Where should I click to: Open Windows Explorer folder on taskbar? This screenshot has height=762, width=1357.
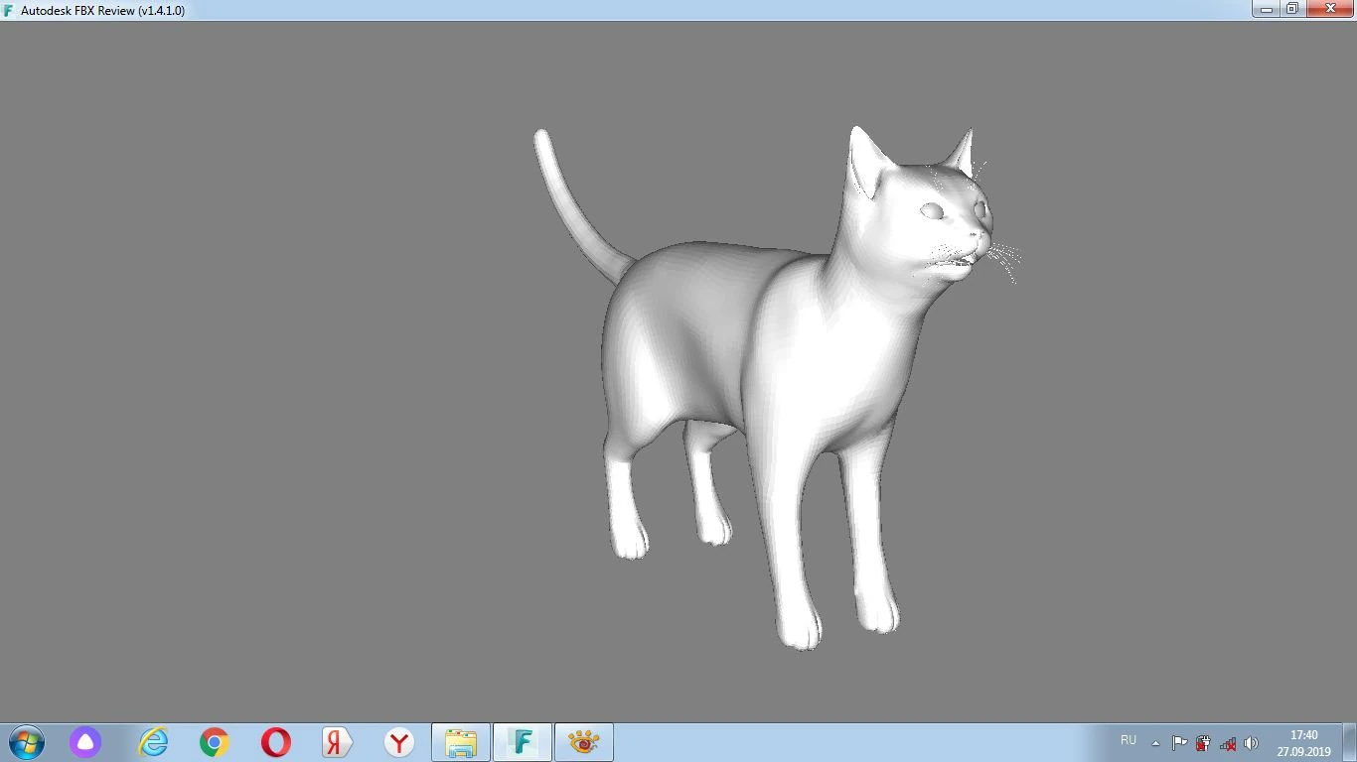pos(461,742)
